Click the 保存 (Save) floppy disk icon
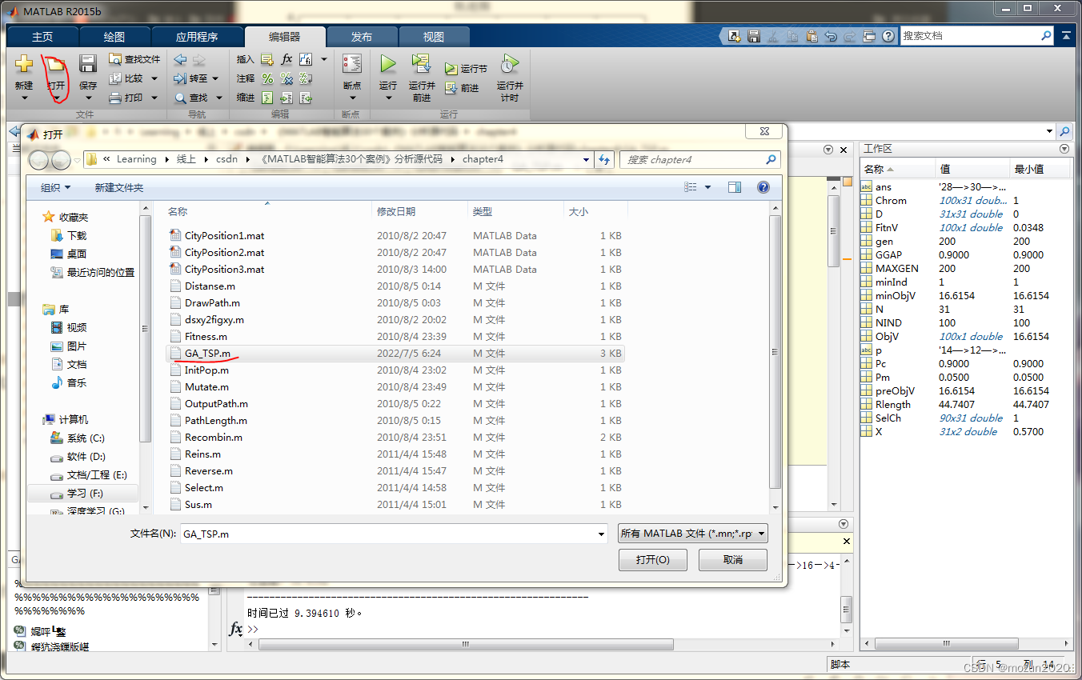Screen dimensions: 1082x680 click(87, 65)
